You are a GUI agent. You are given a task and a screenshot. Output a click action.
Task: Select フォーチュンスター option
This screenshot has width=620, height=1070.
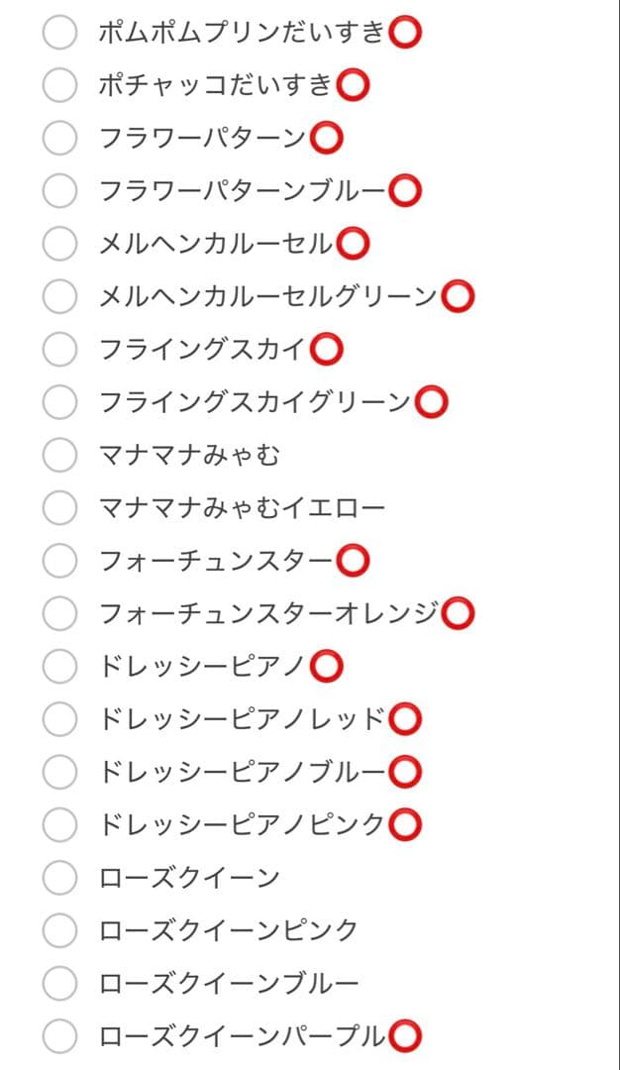58,561
